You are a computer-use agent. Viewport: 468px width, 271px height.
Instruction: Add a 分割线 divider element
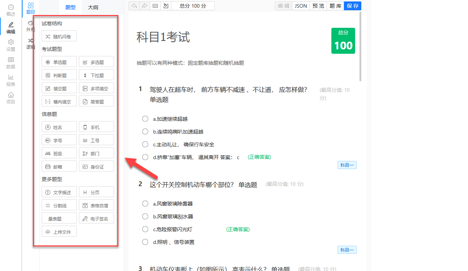(x=59, y=205)
